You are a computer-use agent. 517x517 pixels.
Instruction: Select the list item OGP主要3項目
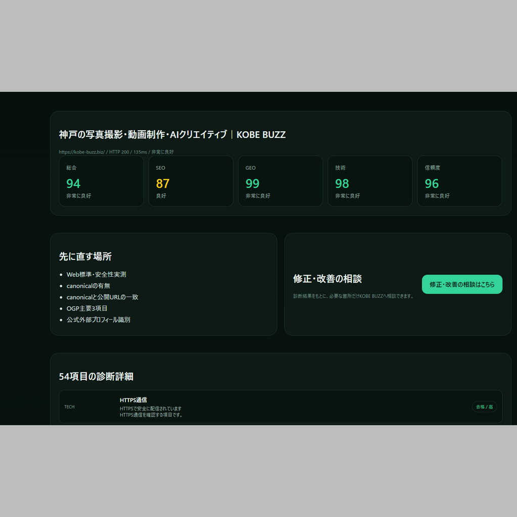pos(87,308)
